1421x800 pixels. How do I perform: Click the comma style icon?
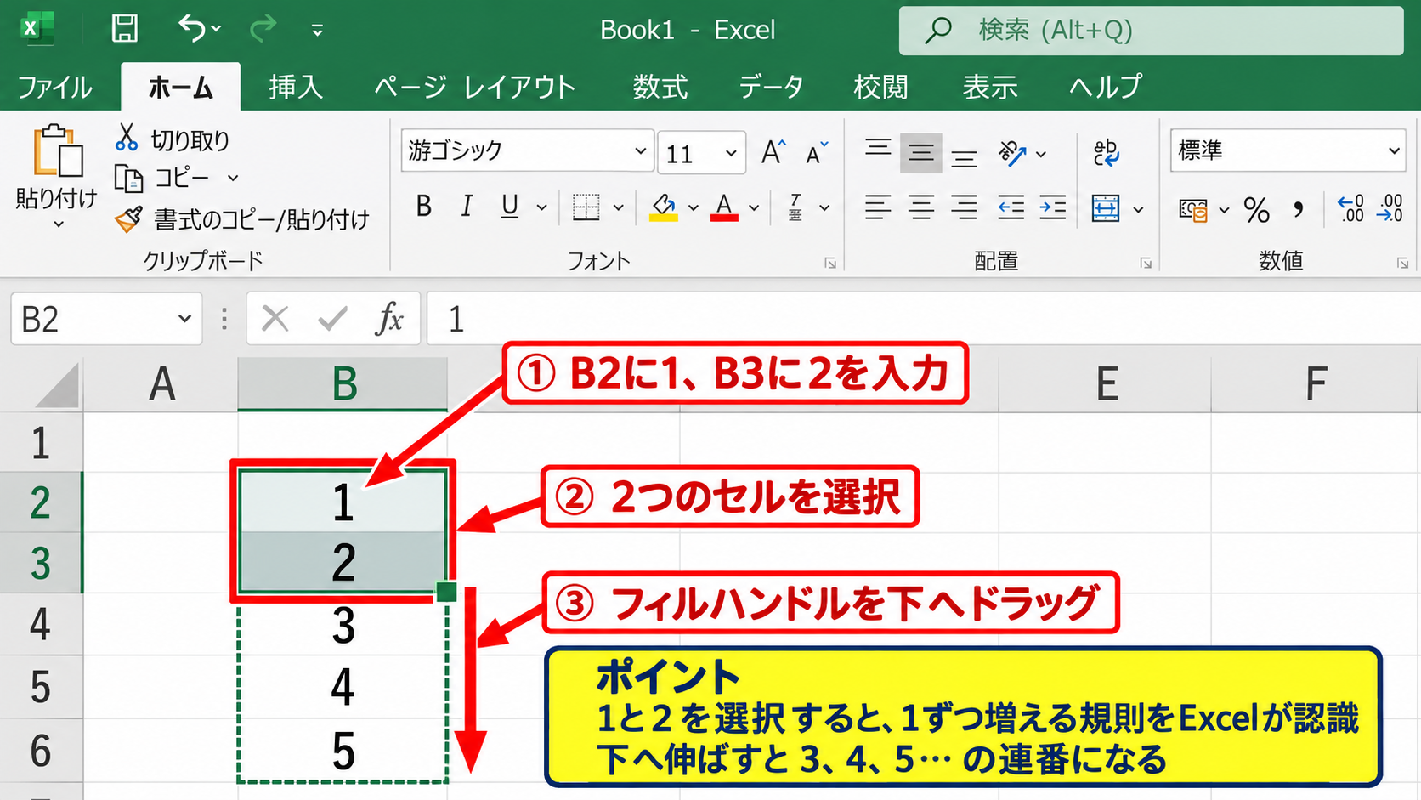pos(1298,209)
